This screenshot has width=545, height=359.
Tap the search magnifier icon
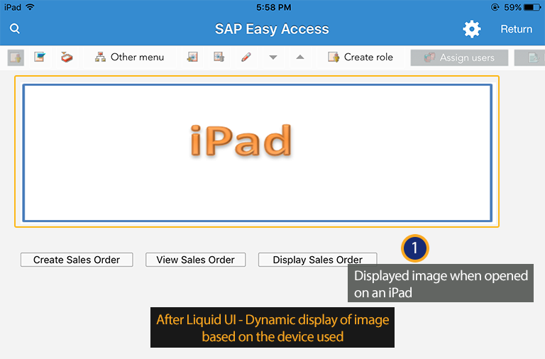(15, 28)
